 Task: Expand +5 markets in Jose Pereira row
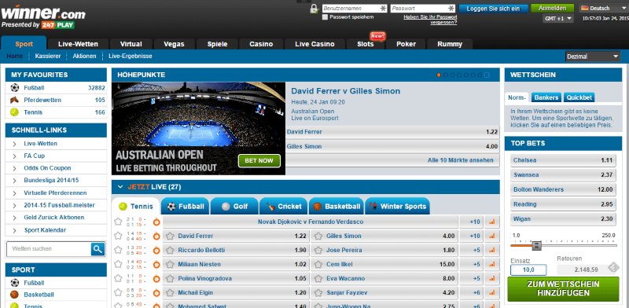coord(471,250)
